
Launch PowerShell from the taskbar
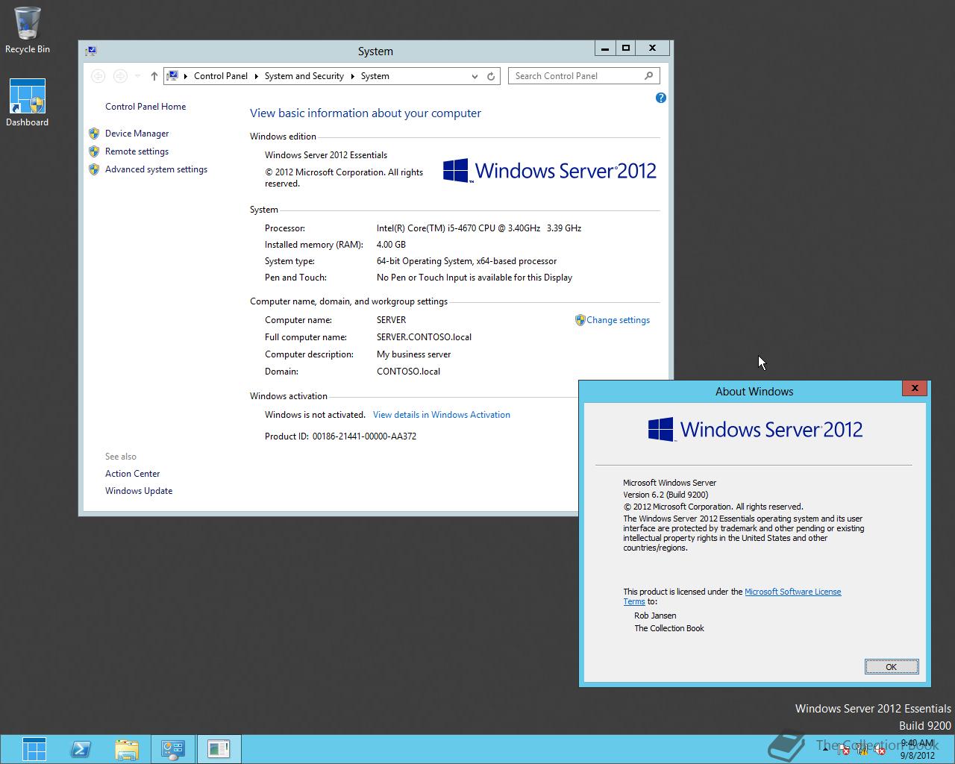[x=81, y=749]
